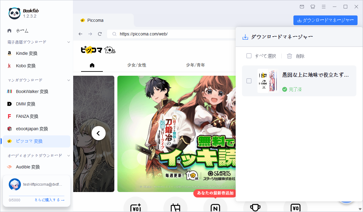Reload the page with refresh icon

point(100,34)
